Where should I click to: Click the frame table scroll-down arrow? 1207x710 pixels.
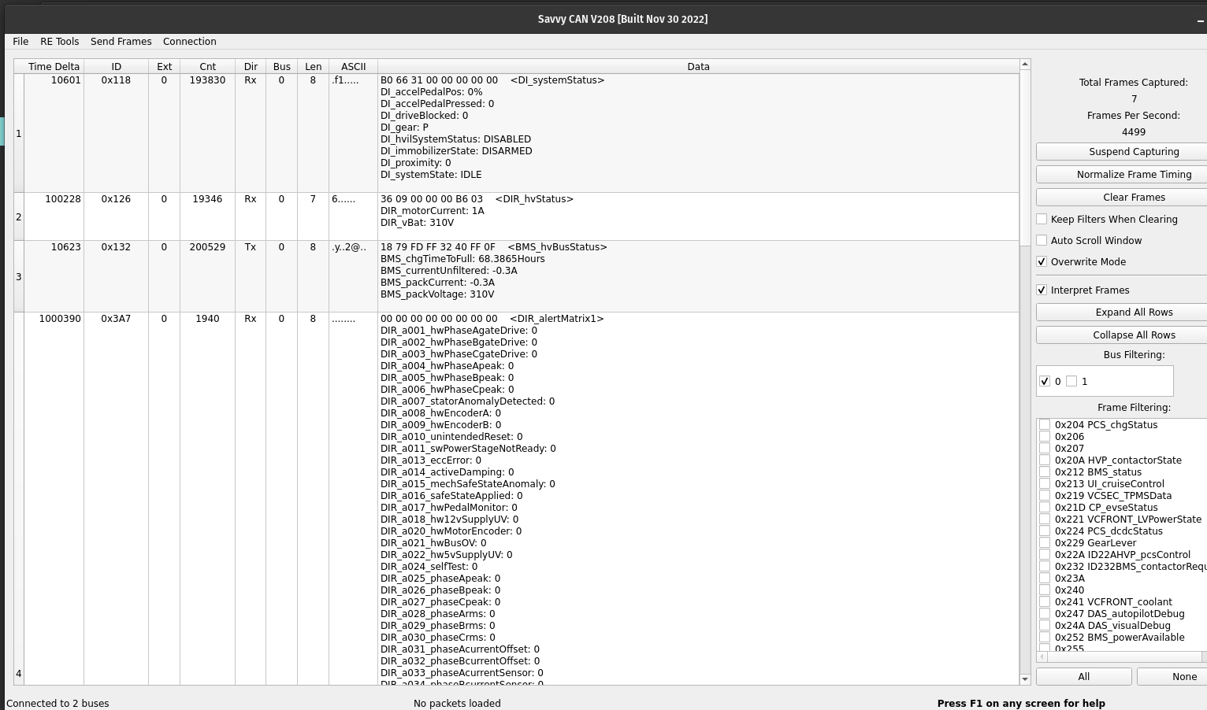pos(1025,679)
